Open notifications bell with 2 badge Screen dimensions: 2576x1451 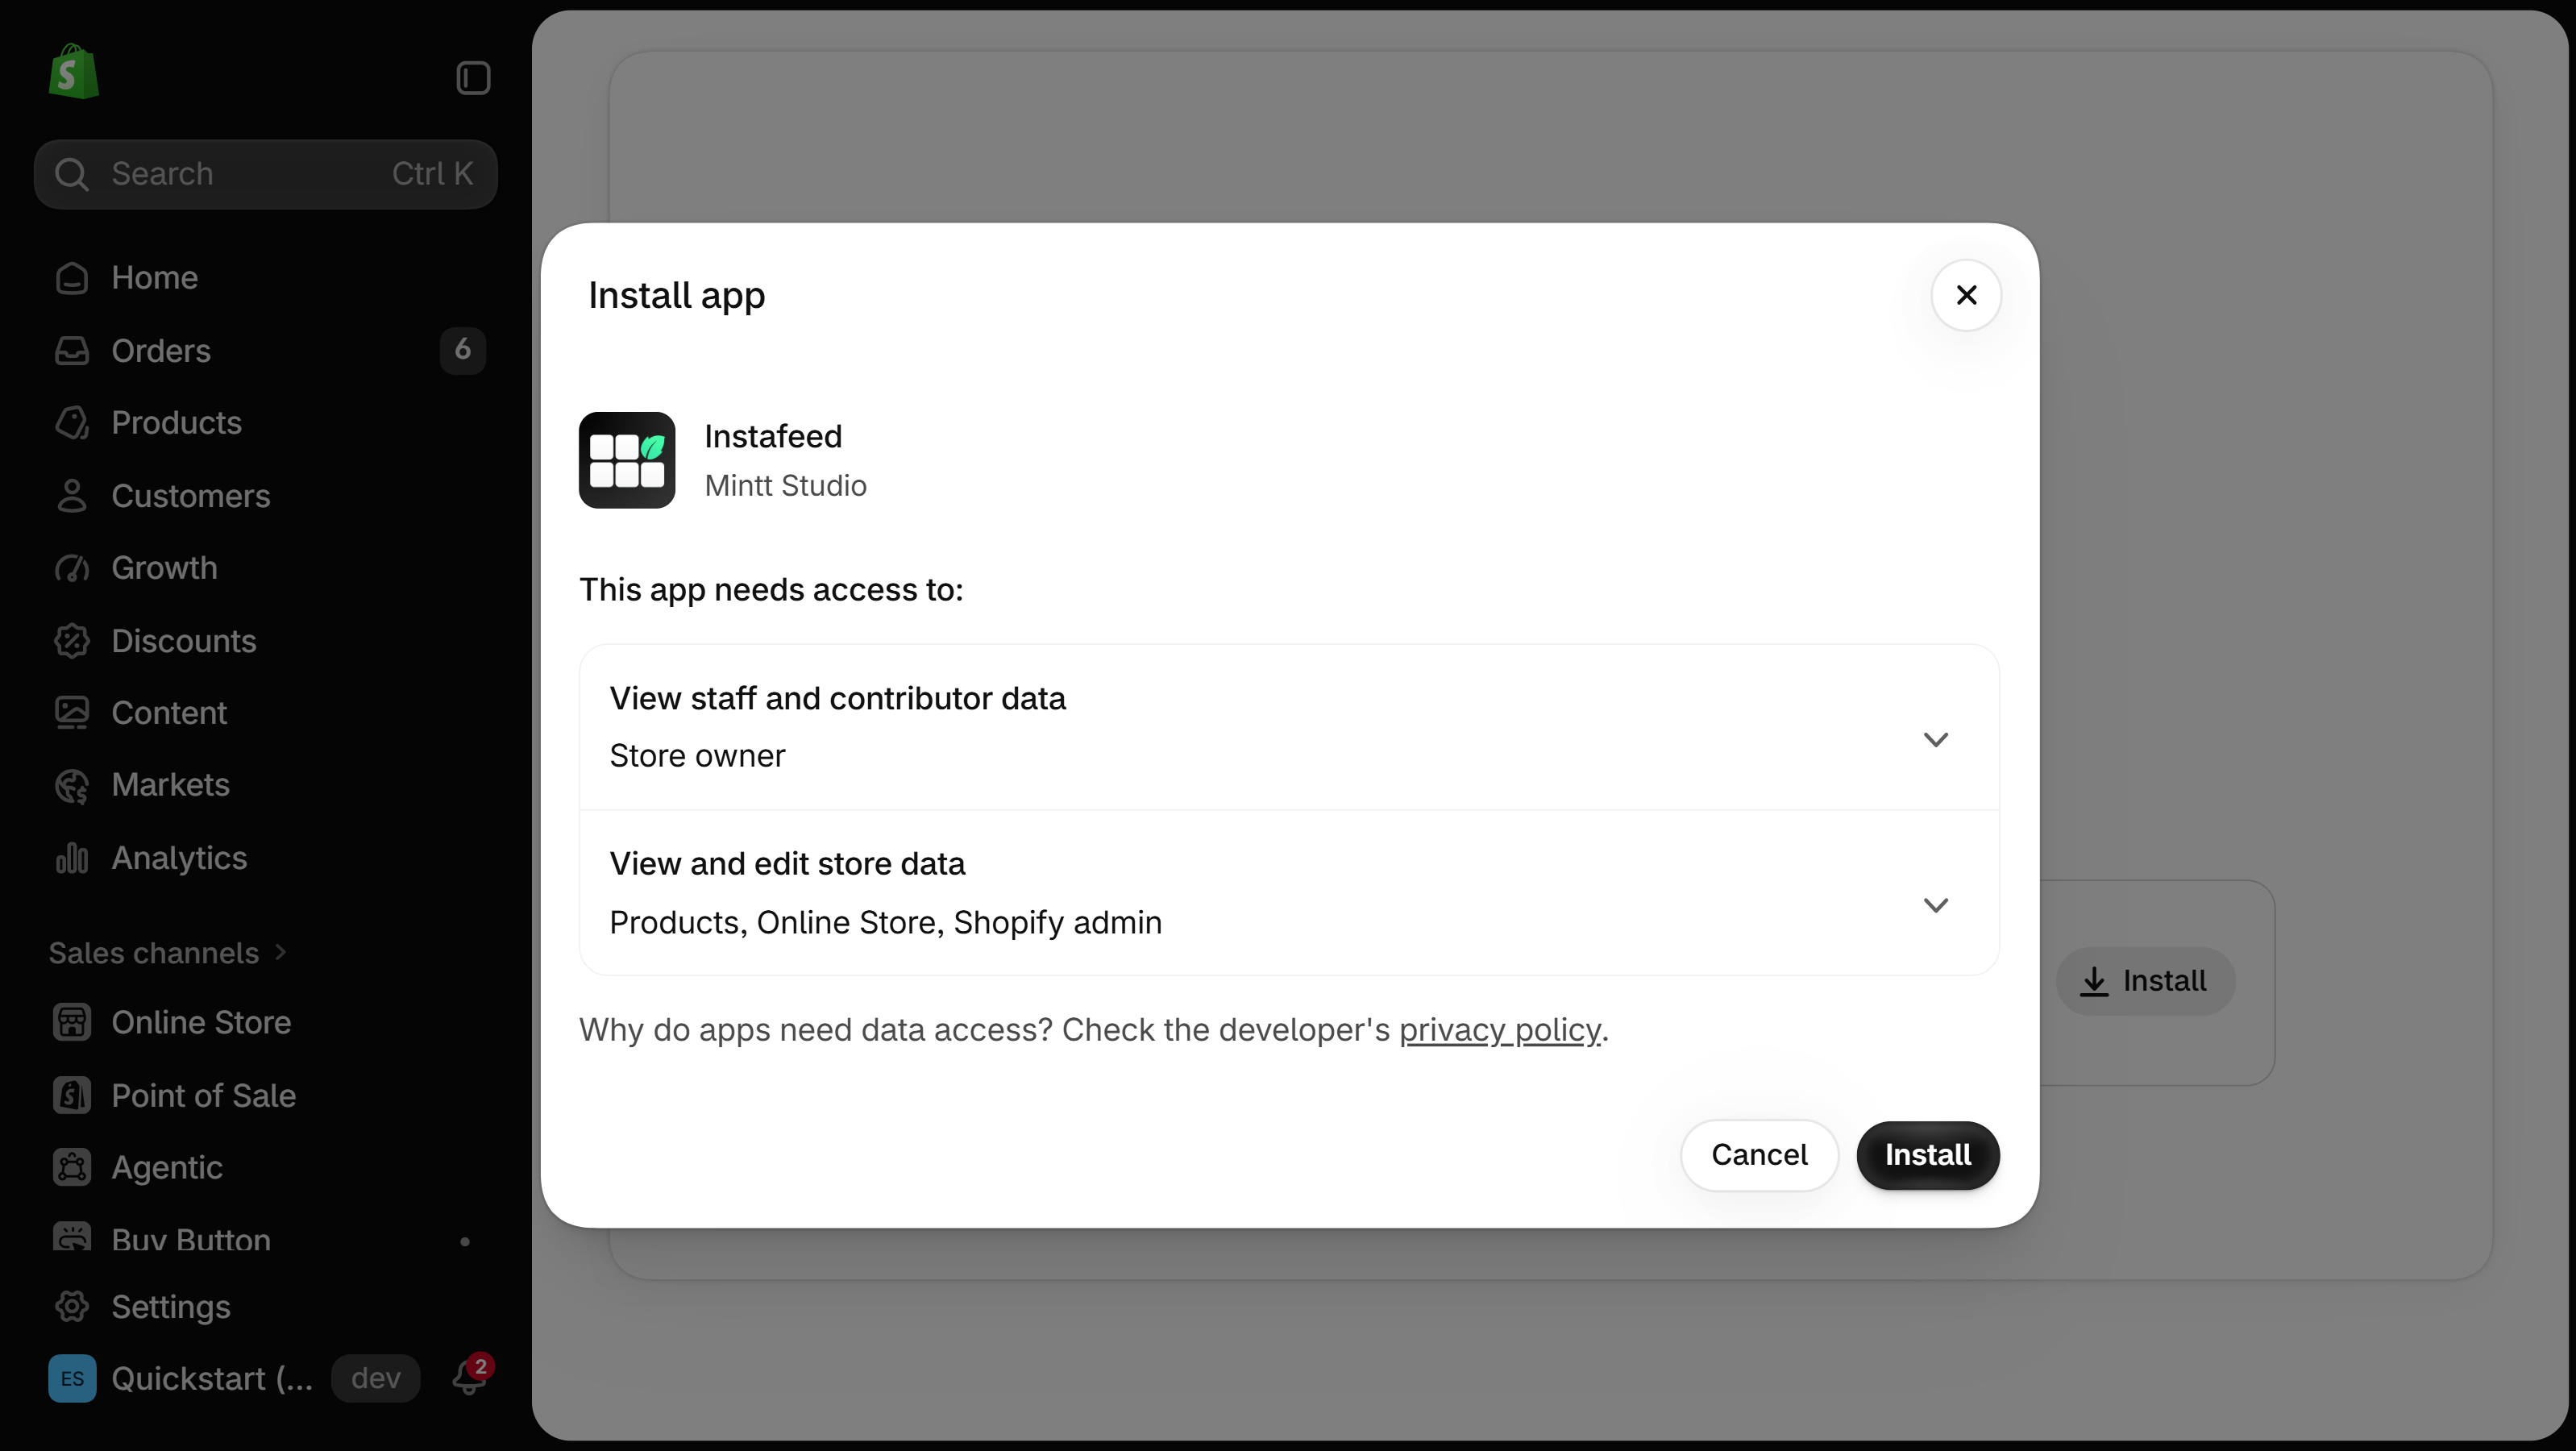pyautogui.click(x=470, y=1377)
